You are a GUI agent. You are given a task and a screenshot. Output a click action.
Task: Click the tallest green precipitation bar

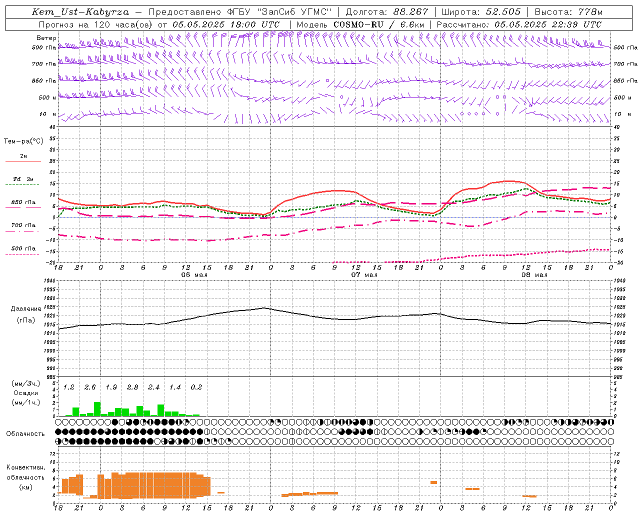(97, 409)
